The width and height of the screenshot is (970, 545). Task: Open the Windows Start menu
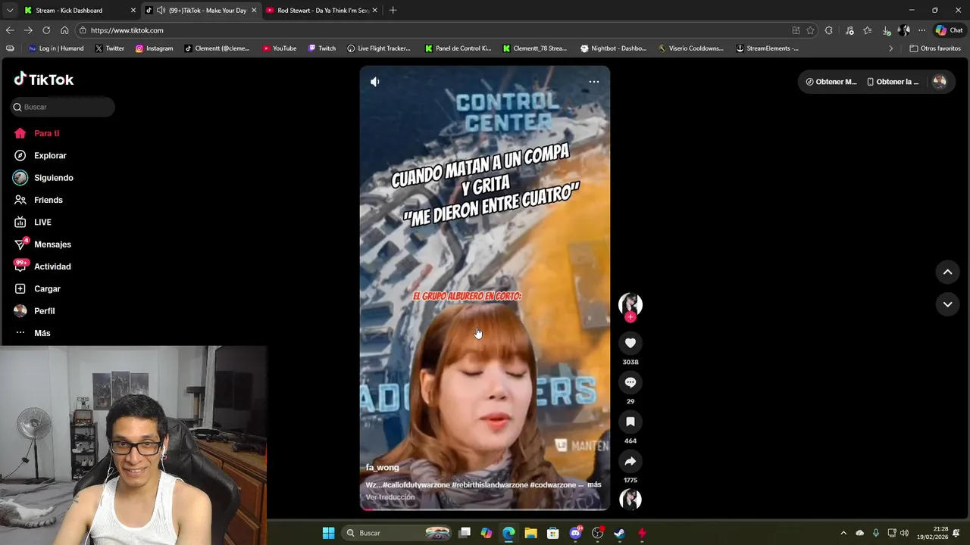328,533
